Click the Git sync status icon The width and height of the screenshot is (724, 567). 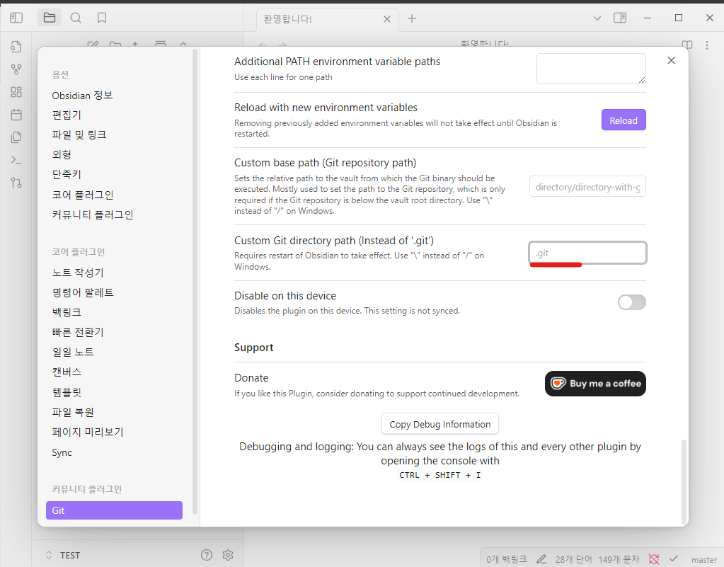pyautogui.click(x=654, y=559)
